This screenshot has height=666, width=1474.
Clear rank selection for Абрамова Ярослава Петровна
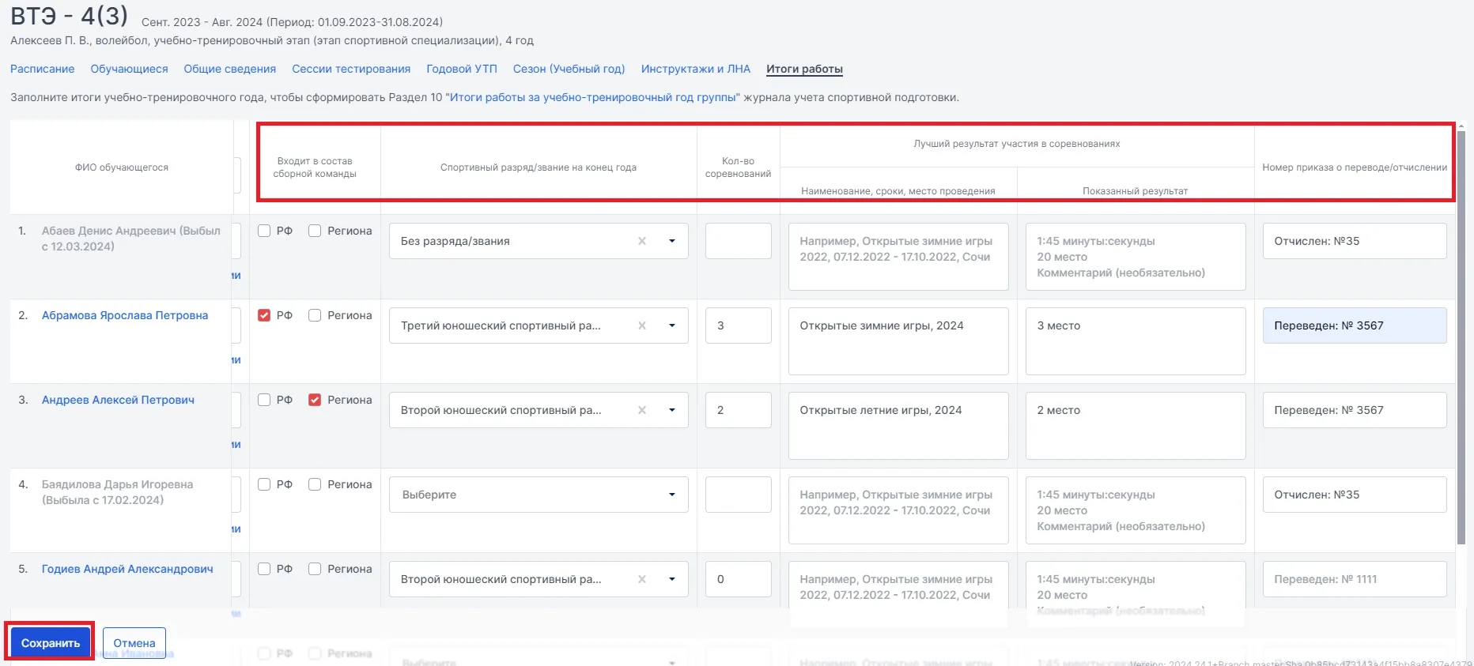tap(642, 325)
